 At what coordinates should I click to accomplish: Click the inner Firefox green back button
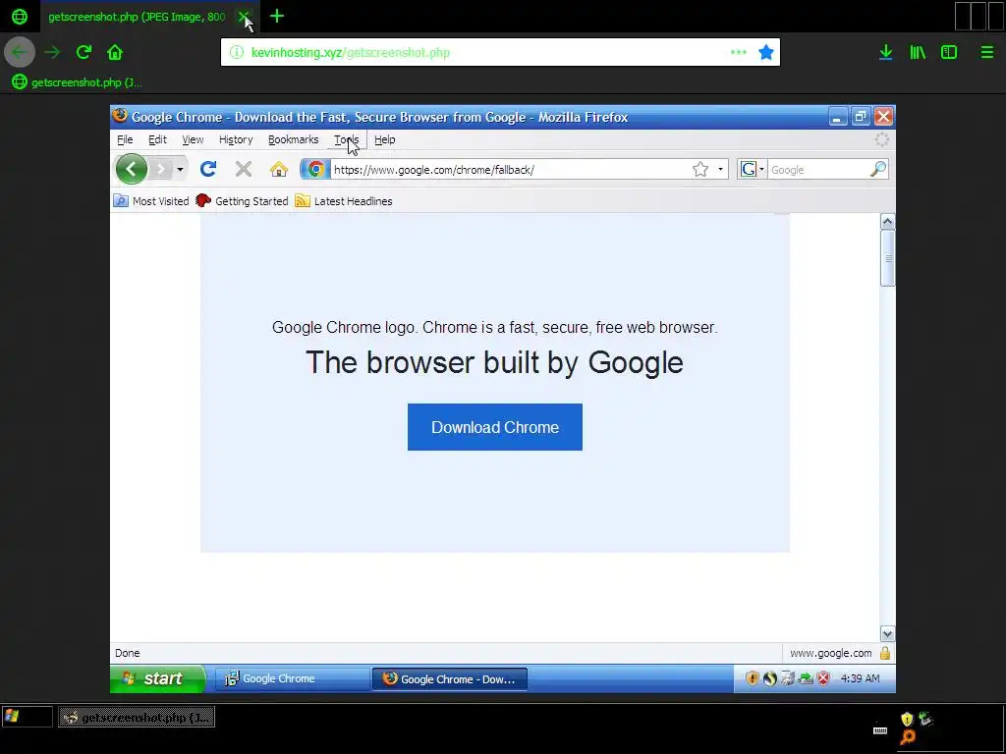(x=132, y=169)
